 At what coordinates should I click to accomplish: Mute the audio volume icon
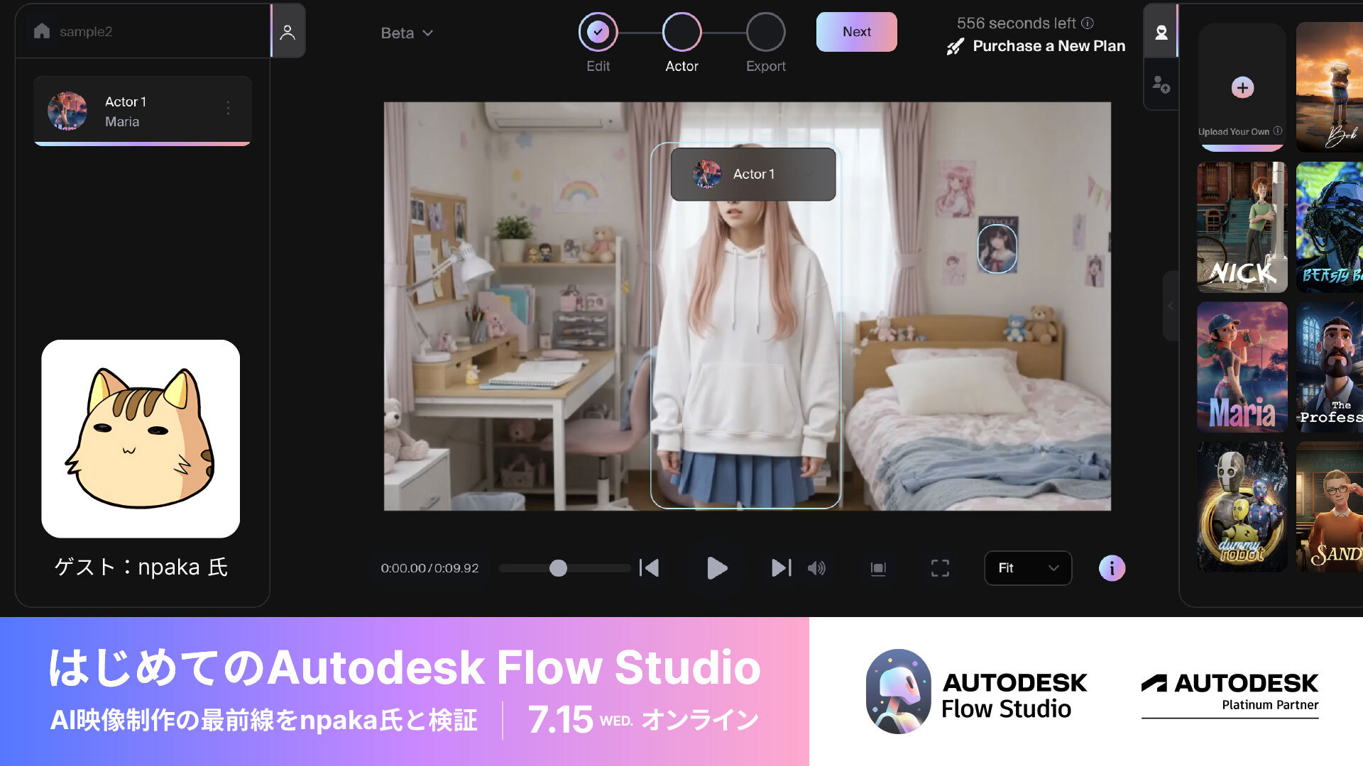click(816, 568)
